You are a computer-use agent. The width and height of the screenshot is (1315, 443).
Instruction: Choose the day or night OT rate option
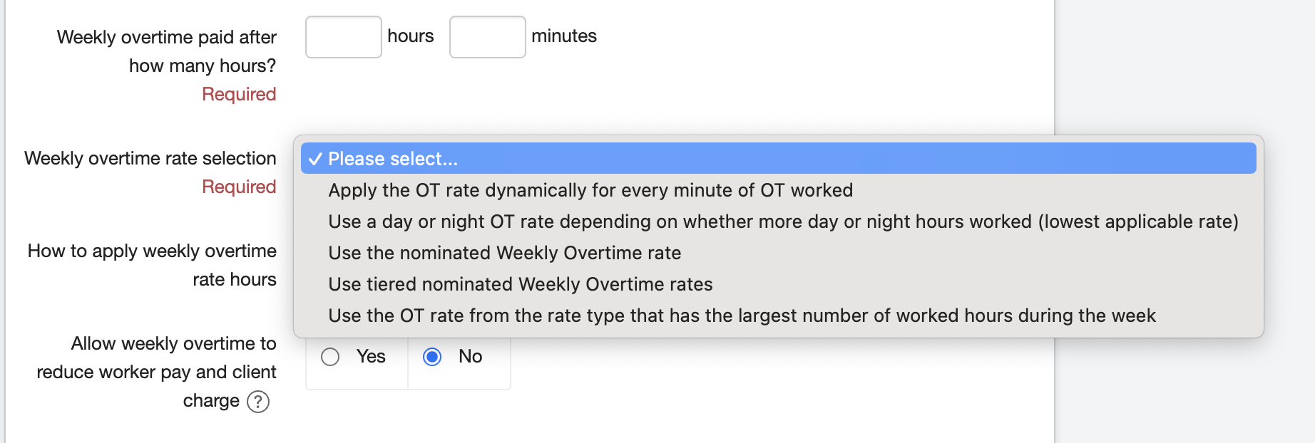(x=783, y=221)
